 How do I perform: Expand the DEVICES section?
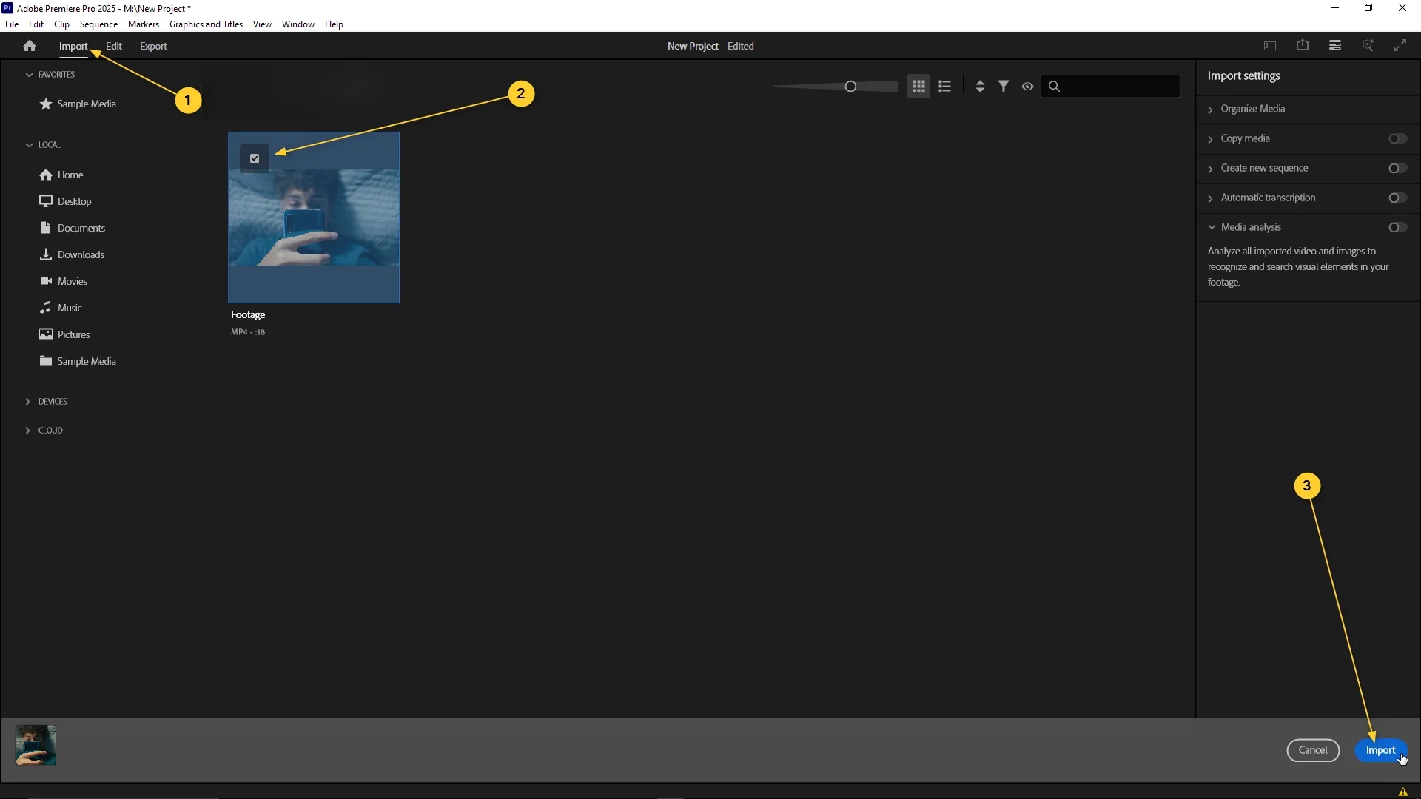coord(28,402)
